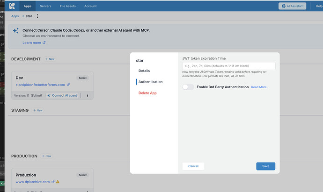Click the STAGING section heading
323x192 pixels.
pyautogui.click(x=20, y=110)
